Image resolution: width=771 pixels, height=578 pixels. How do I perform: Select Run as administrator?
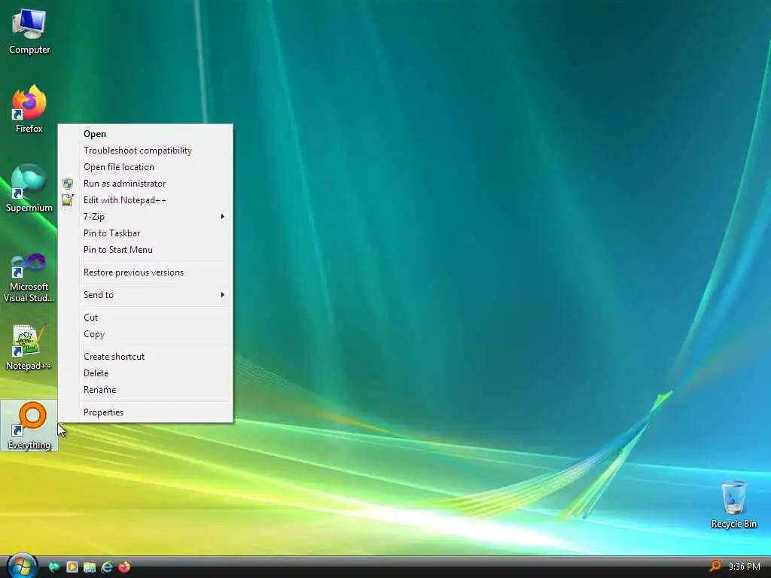click(145, 184)
